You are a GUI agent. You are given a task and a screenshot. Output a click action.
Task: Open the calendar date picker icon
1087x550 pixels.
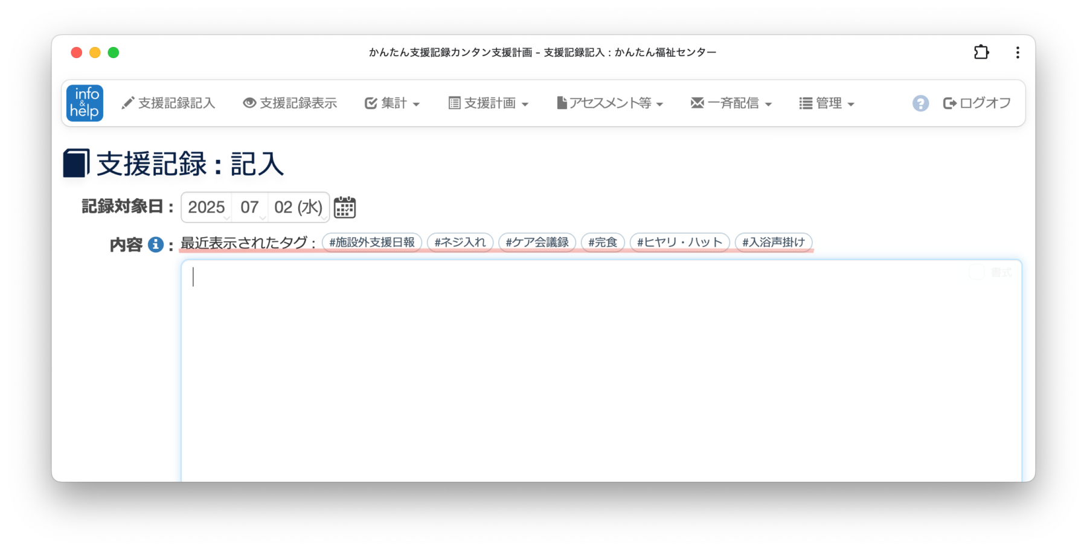point(345,207)
